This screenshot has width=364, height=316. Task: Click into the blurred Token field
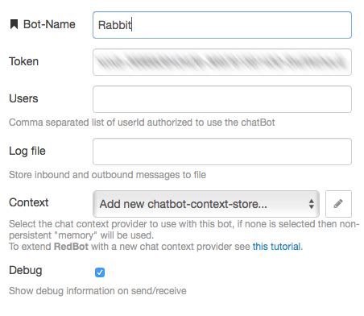(x=222, y=62)
